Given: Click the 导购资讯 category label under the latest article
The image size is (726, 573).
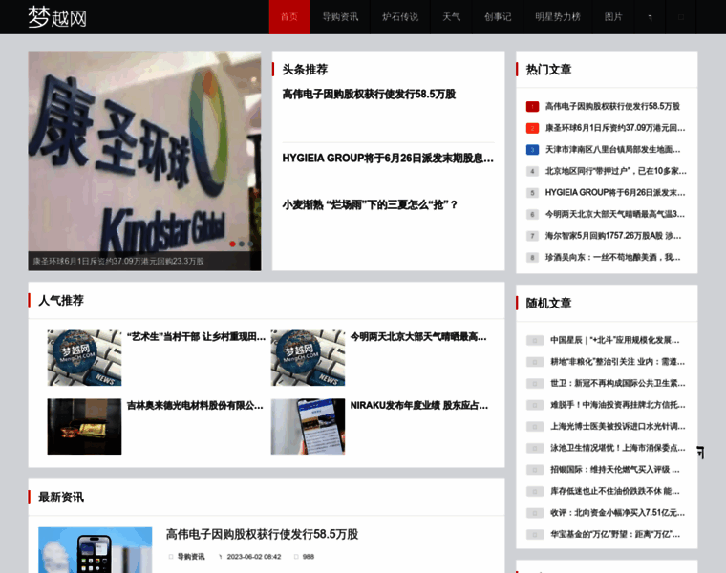Looking at the screenshot, I should pos(191,557).
